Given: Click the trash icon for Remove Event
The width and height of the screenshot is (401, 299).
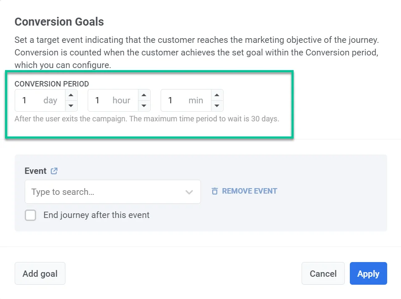Looking at the screenshot, I should (x=215, y=191).
